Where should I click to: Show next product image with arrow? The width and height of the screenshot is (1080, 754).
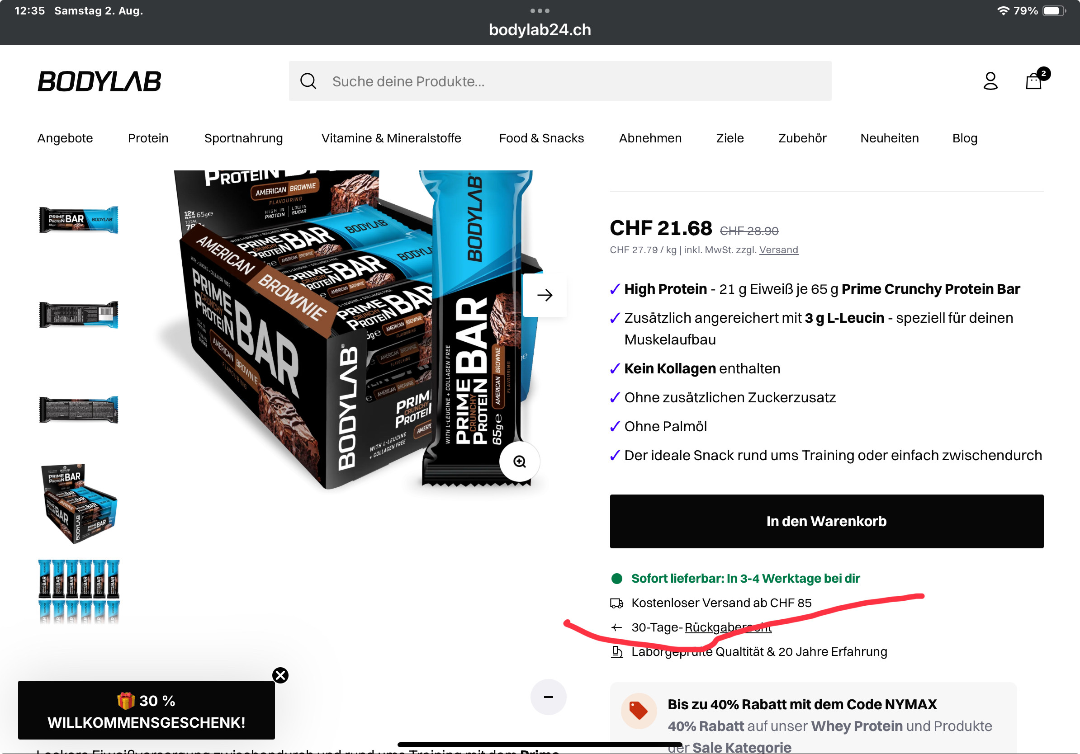pos(545,295)
